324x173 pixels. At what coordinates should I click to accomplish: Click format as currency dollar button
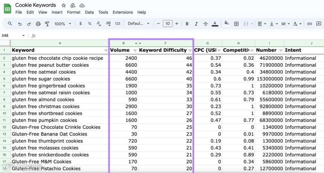coord(81,24)
